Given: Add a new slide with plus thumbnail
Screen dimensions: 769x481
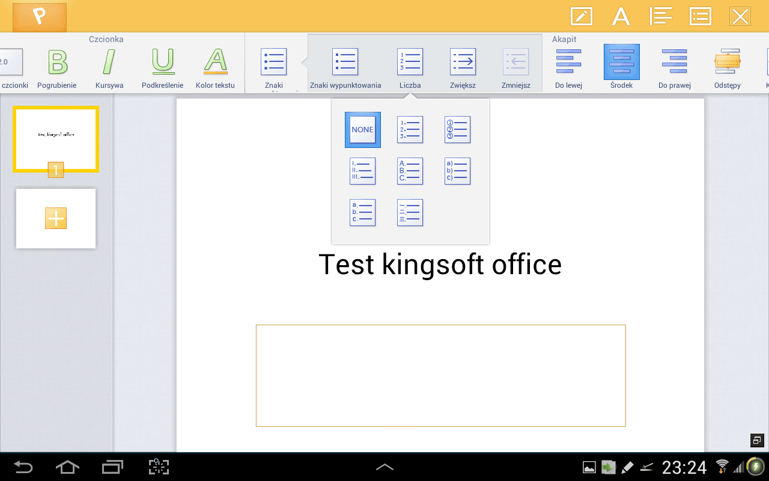Looking at the screenshot, I should point(56,218).
